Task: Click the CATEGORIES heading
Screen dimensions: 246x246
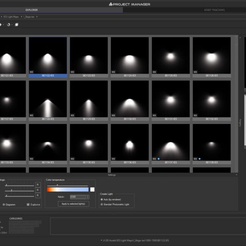Action: (16, 218)
